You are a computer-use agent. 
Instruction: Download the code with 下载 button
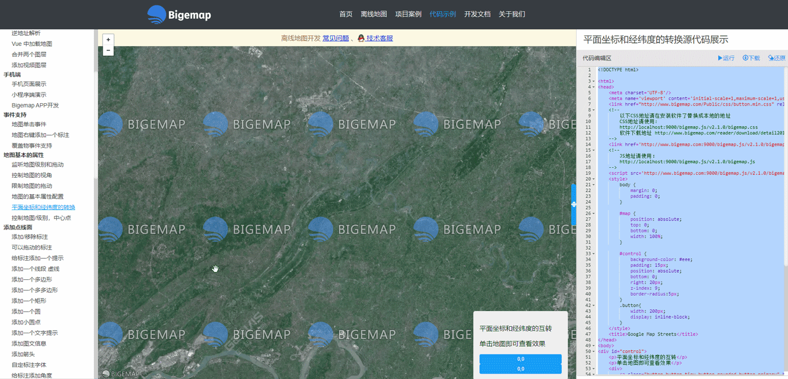[x=752, y=58]
